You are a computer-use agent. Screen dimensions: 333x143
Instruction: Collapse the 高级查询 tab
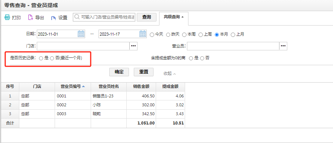tap(174, 17)
